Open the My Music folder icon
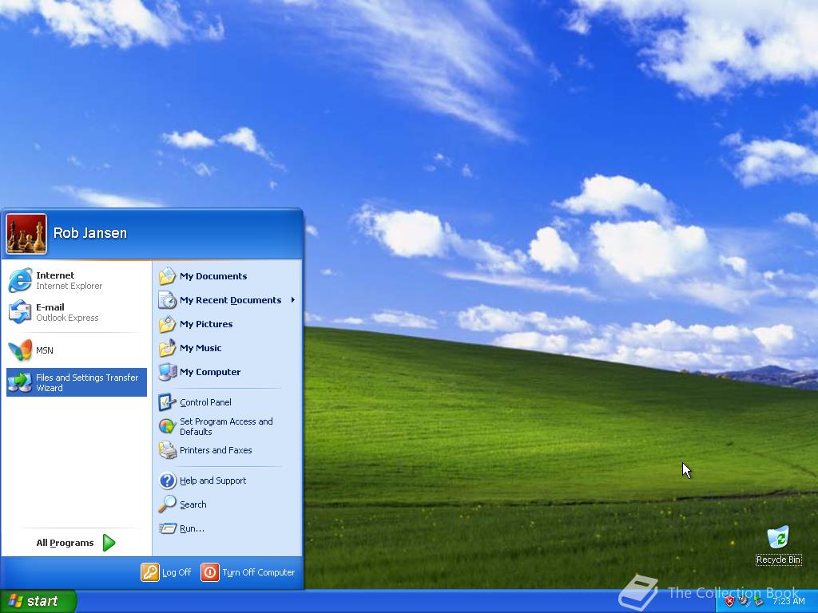 click(x=168, y=348)
